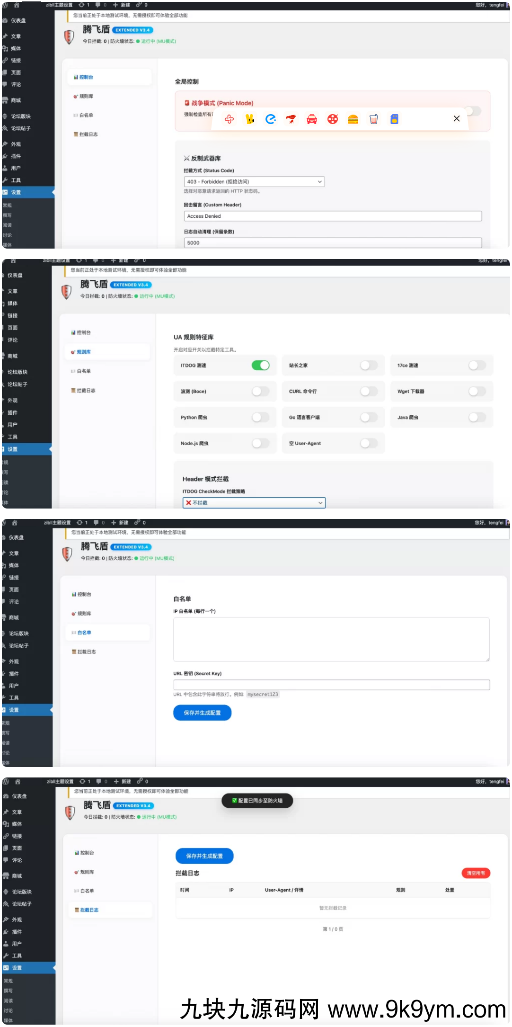Click the pink drink cup icon
The image size is (512, 1027).
(374, 119)
